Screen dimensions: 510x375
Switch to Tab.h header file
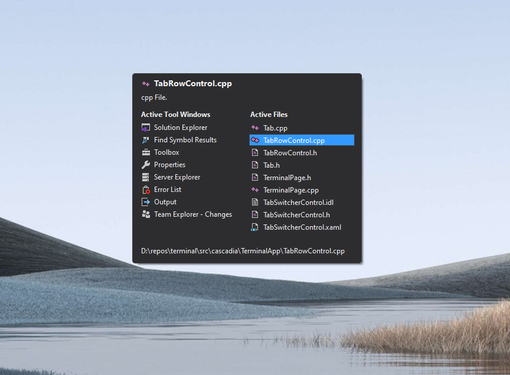(x=272, y=165)
